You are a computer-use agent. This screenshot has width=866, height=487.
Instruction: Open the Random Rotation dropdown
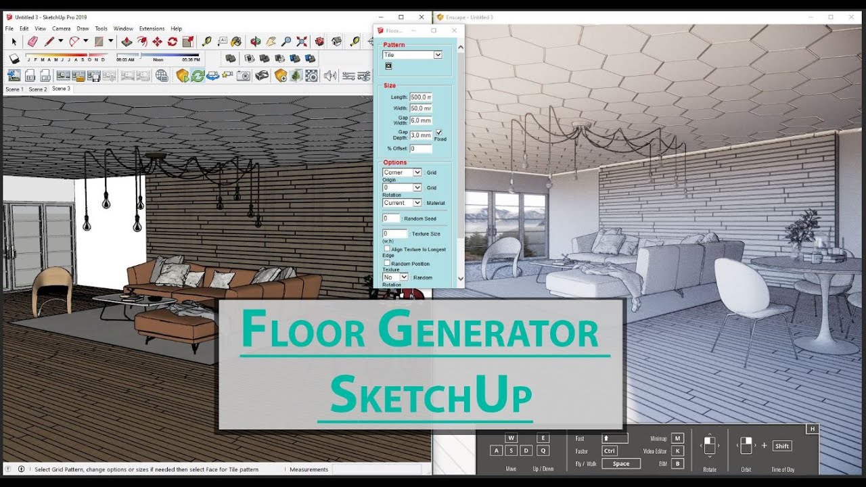coord(396,277)
